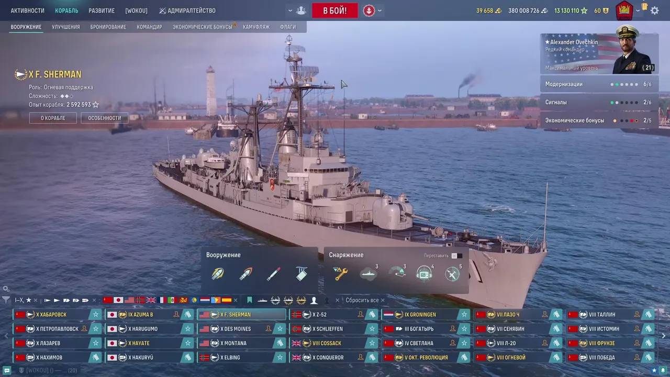The image size is (670, 377).
Task: Activate Damage Control Party consumable
Action: [341, 273]
